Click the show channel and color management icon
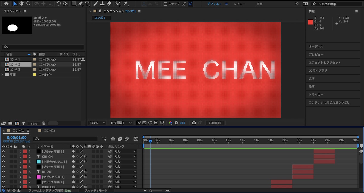 click(170, 123)
